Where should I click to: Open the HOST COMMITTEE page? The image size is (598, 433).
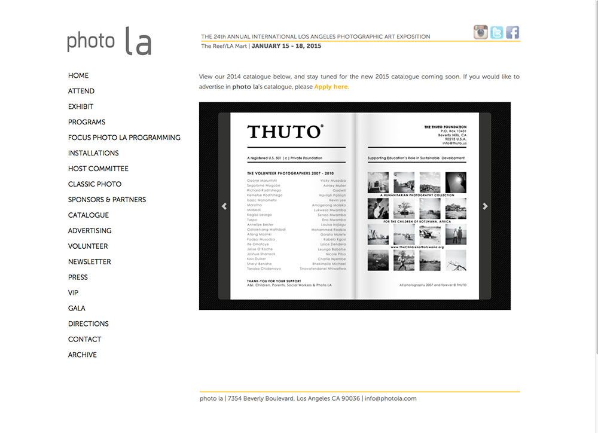(x=98, y=169)
